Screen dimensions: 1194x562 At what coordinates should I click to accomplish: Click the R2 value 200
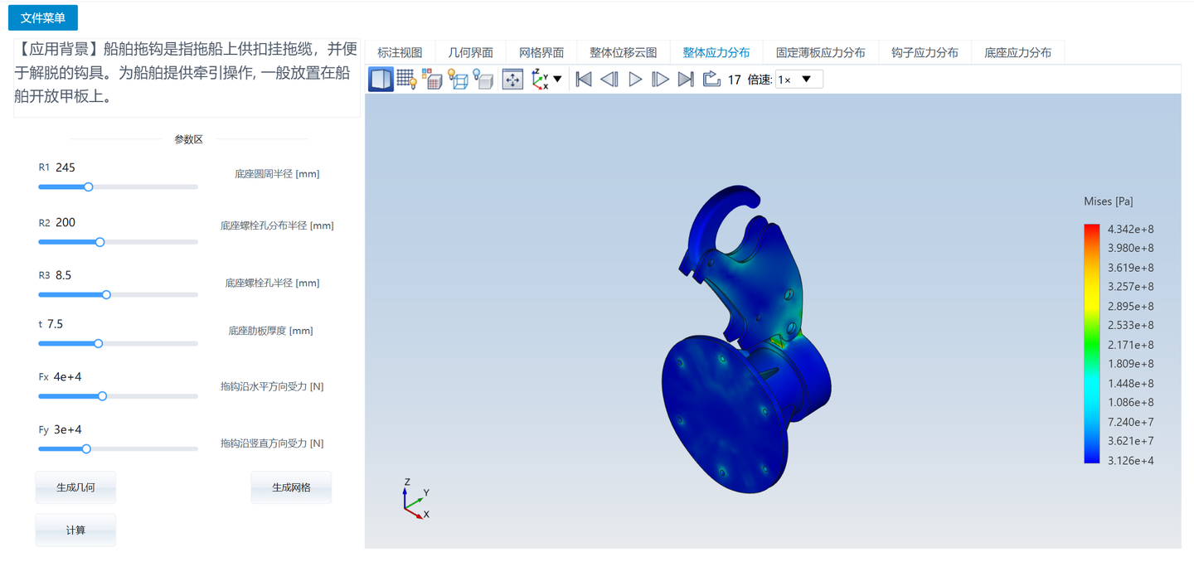pos(66,222)
